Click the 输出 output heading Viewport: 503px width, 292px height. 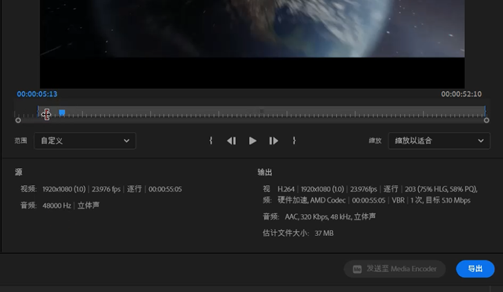click(x=264, y=172)
